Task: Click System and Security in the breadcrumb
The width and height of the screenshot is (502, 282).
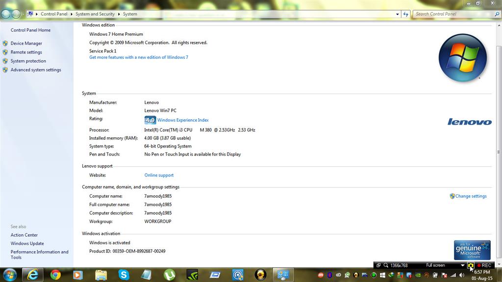Action: (95, 14)
